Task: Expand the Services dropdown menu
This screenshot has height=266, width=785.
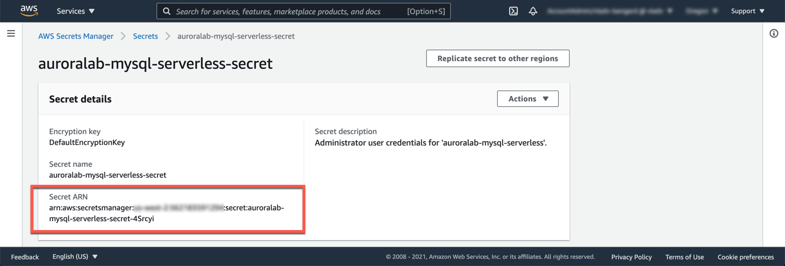Action: pos(75,11)
